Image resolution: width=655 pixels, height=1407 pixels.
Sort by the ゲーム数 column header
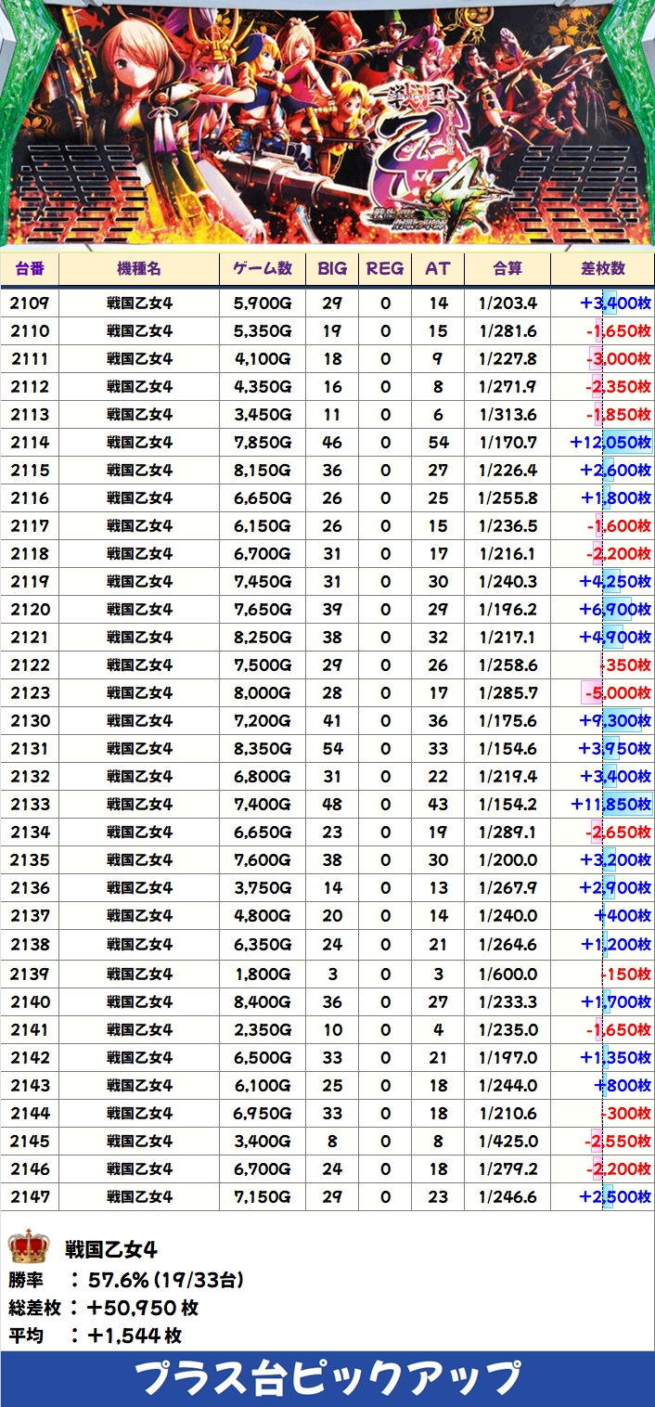point(263,268)
